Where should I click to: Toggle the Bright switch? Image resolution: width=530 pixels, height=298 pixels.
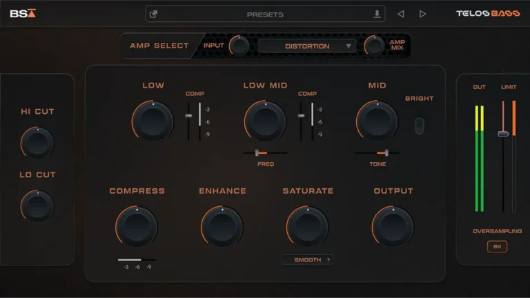[x=419, y=126]
